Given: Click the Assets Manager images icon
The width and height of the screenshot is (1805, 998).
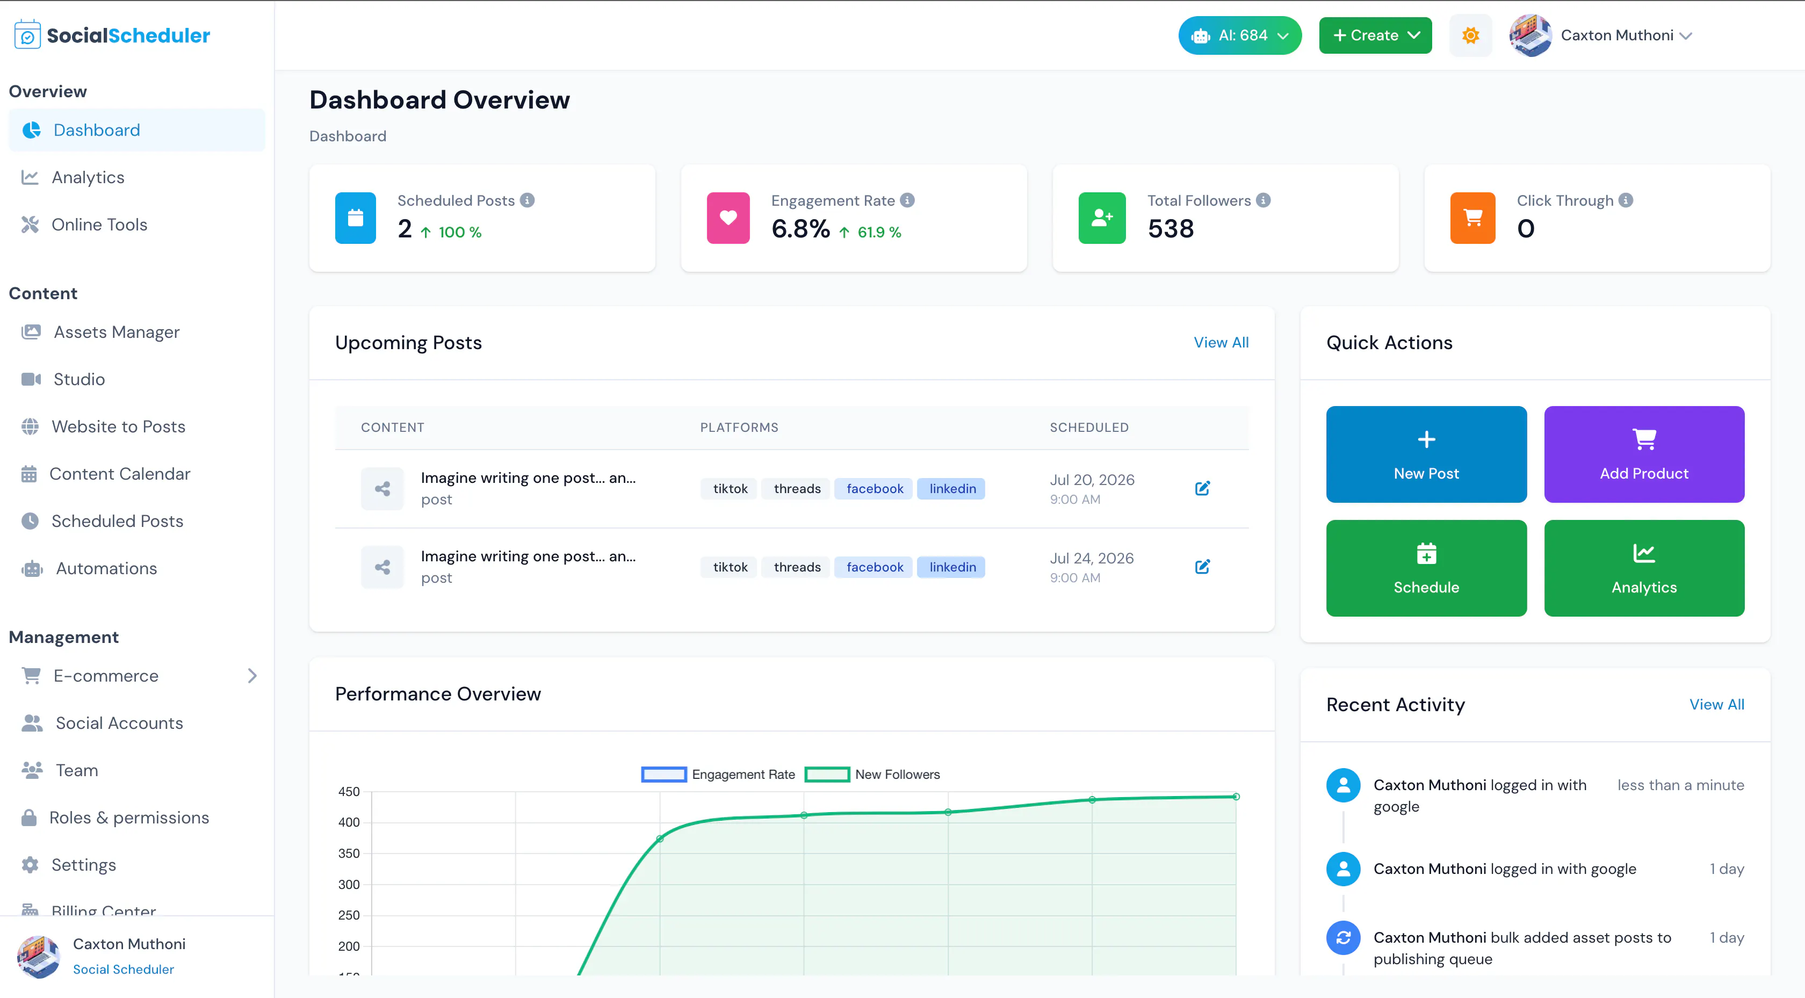Looking at the screenshot, I should coord(31,331).
